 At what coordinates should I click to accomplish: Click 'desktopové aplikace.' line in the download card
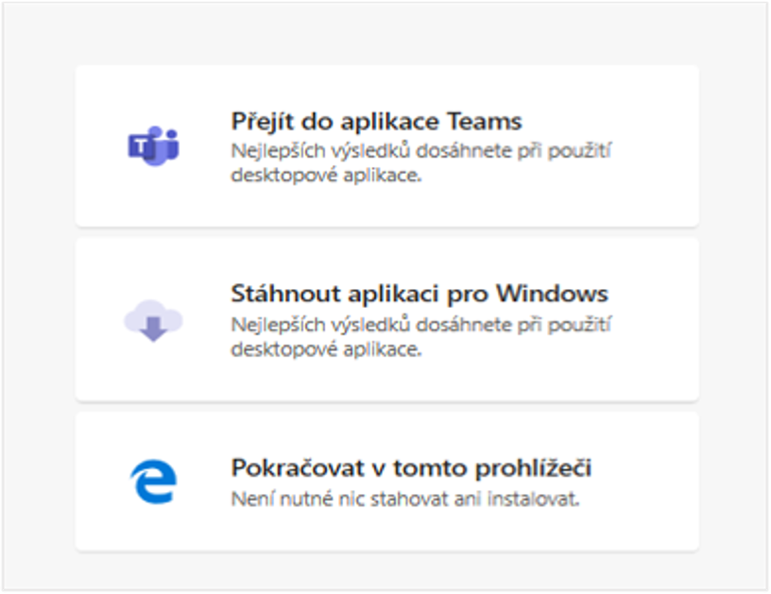327,349
